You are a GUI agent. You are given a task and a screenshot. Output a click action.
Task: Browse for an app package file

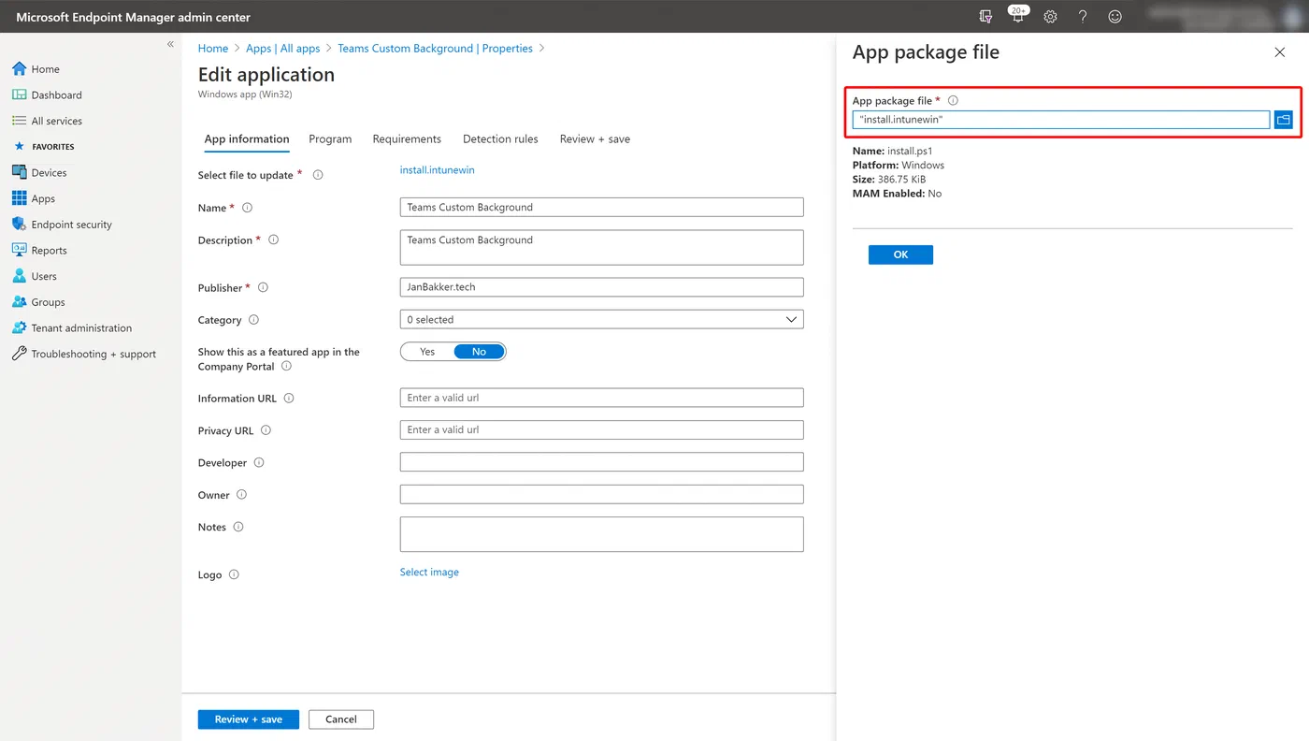point(1283,120)
